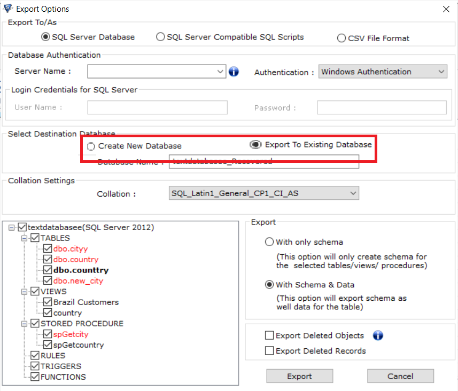Uncheck the FUNCTIONS checkbox
Viewport: 458px width, 391px height.
(x=35, y=377)
